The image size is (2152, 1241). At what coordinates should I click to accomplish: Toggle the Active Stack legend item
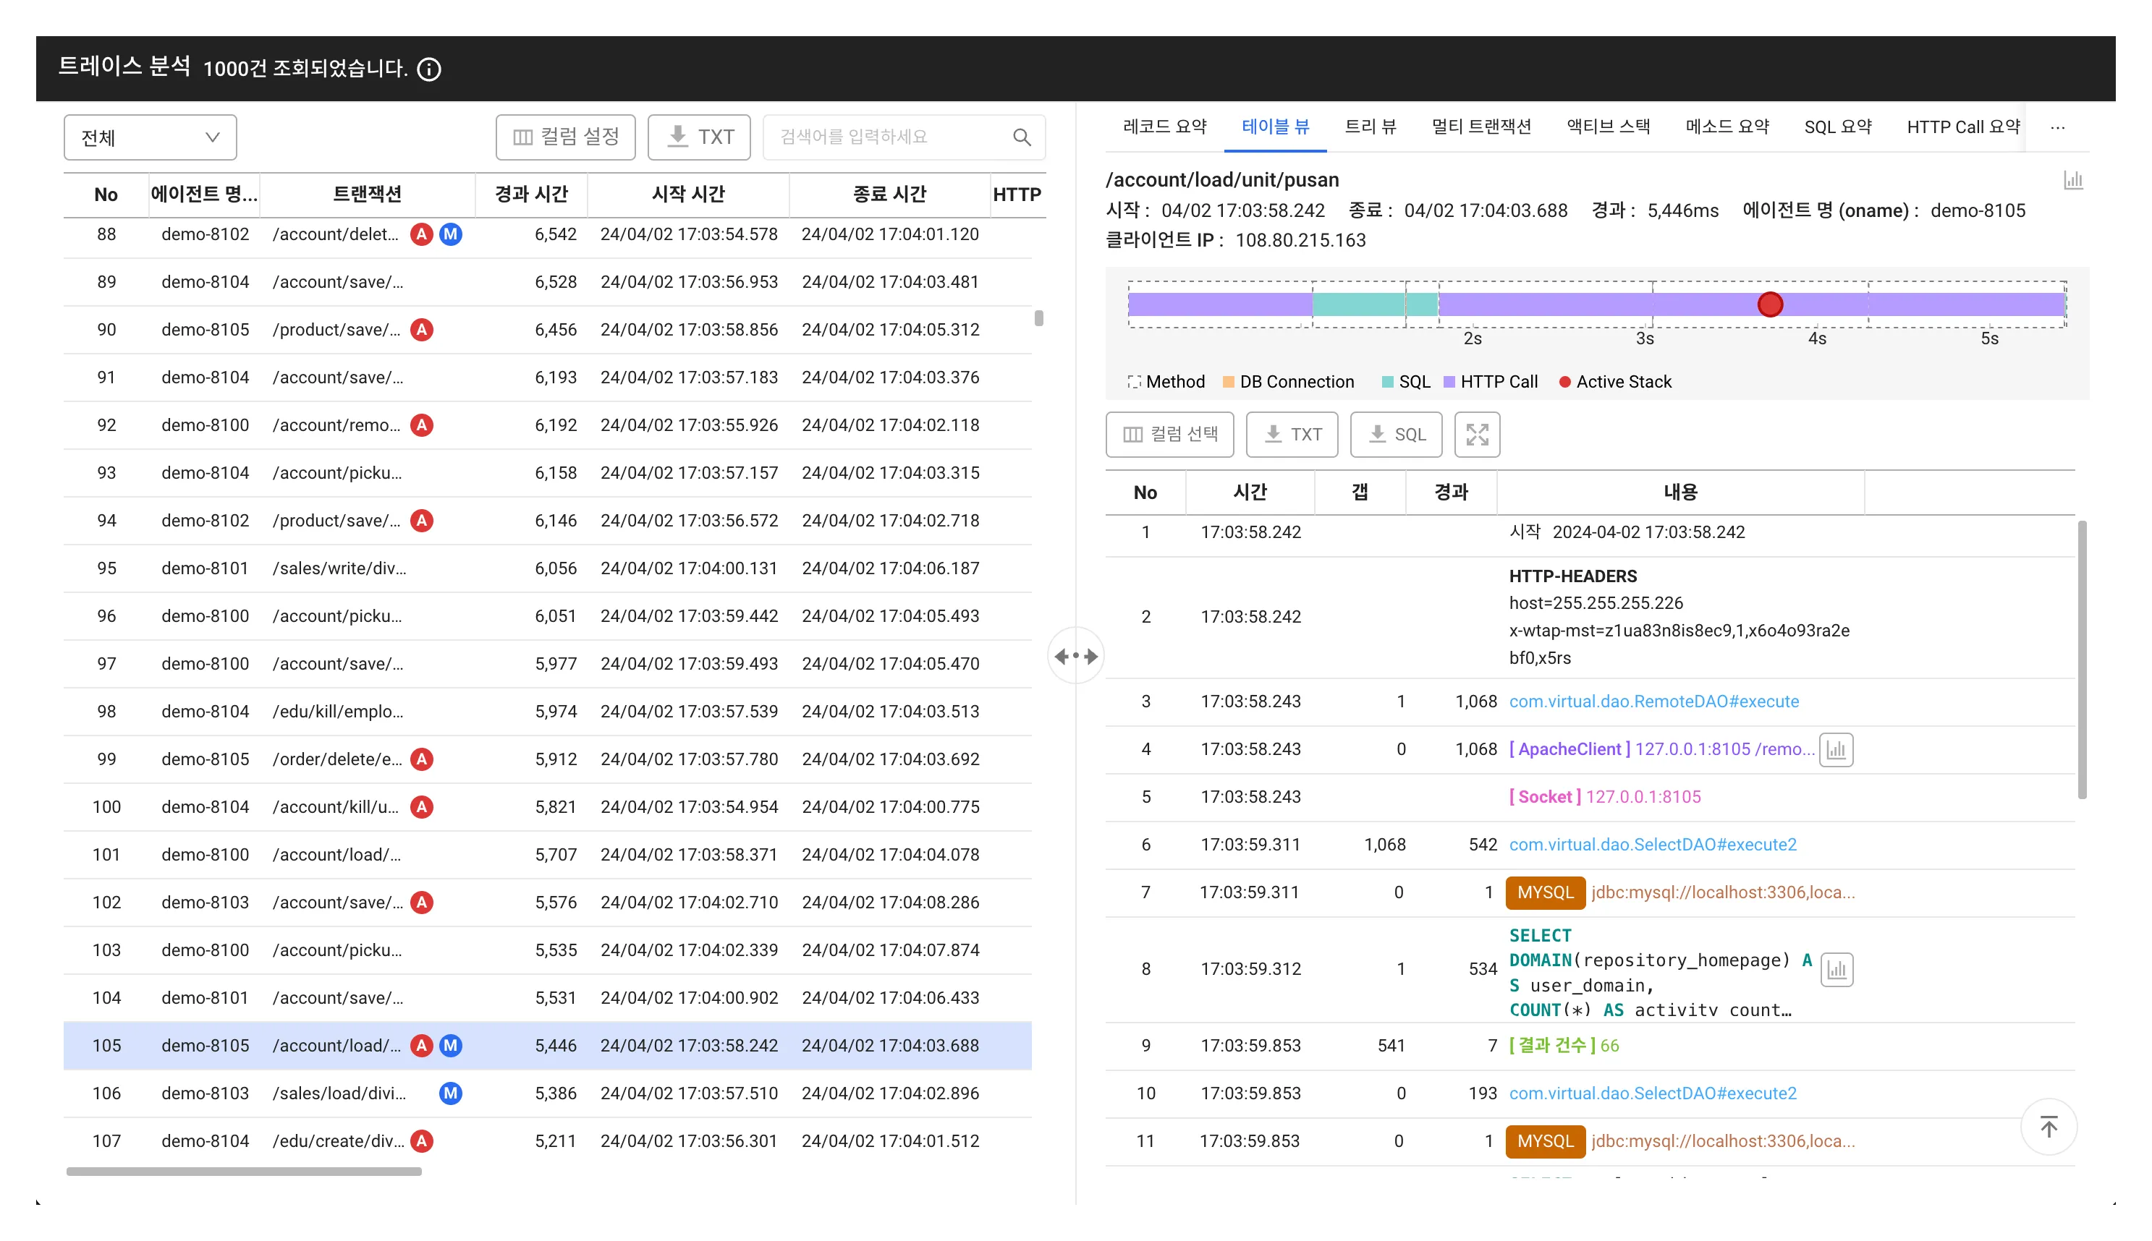1615,382
